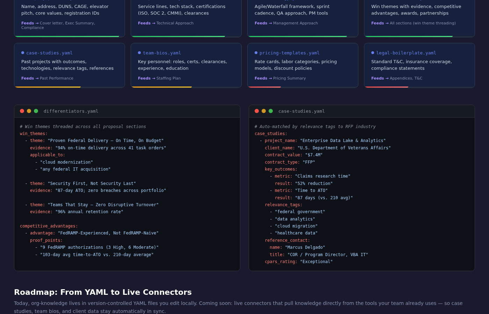
Task: Click the blue dot icon beside team-bios.yaml
Action: (139, 53)
